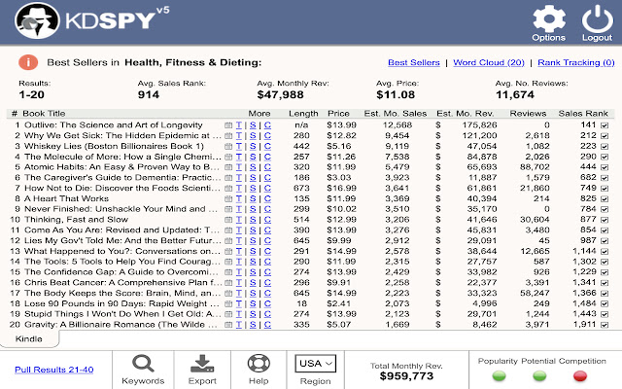Sort by Length column header
The height and width of the screenshot is (389, 622).
pos(303,114)
